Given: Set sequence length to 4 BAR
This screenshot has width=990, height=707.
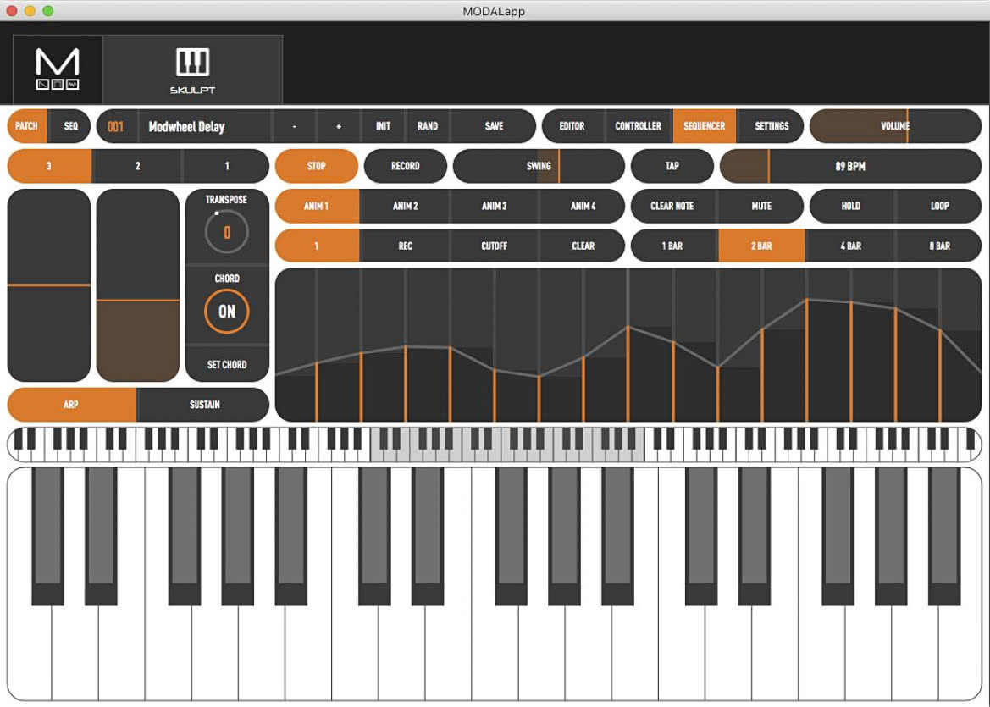Looking at the screenshot, I should 851,246.
